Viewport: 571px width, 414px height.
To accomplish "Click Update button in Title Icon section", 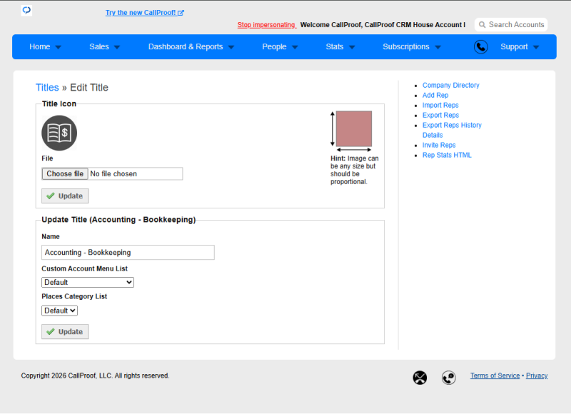I will (65, 196).
